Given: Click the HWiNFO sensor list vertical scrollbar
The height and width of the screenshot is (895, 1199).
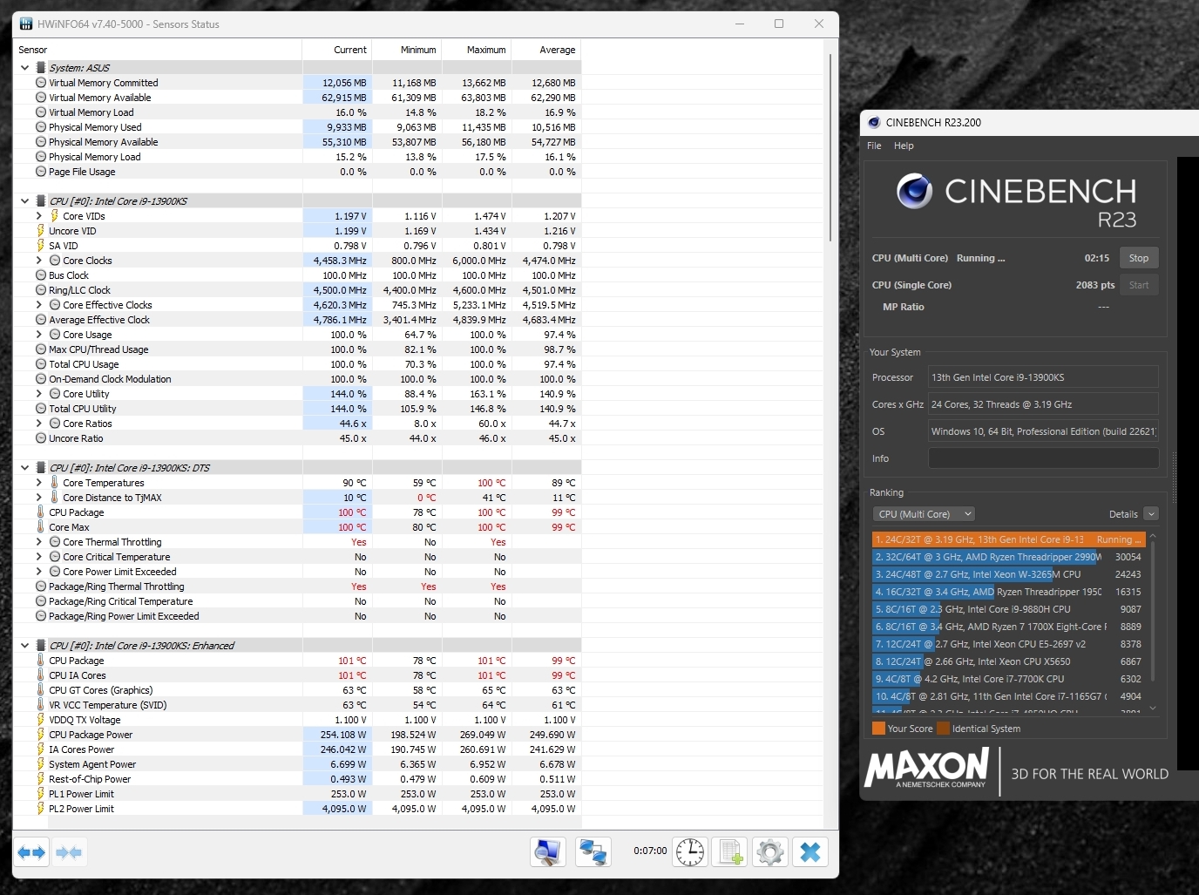Looking at the screenshot, I should pyautogui.click(x=830, y=148).
